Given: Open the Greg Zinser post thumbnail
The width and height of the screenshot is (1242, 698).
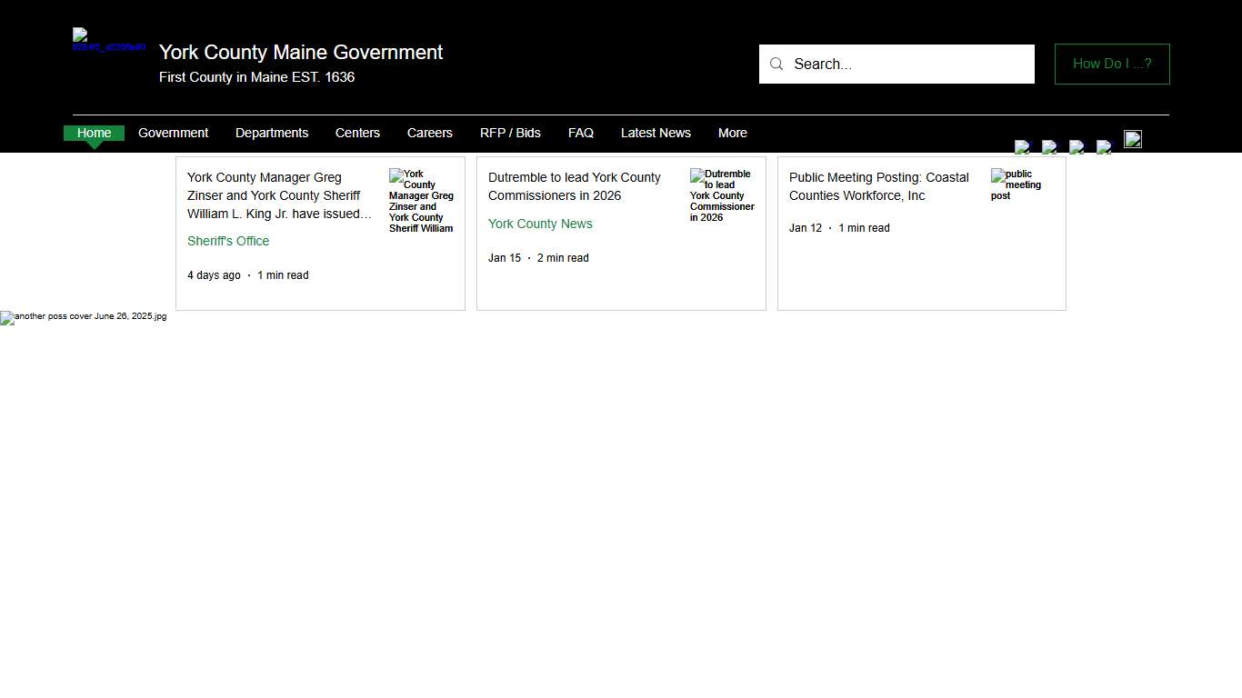Looking at the screenshot, I should click(x=421, y=201).
